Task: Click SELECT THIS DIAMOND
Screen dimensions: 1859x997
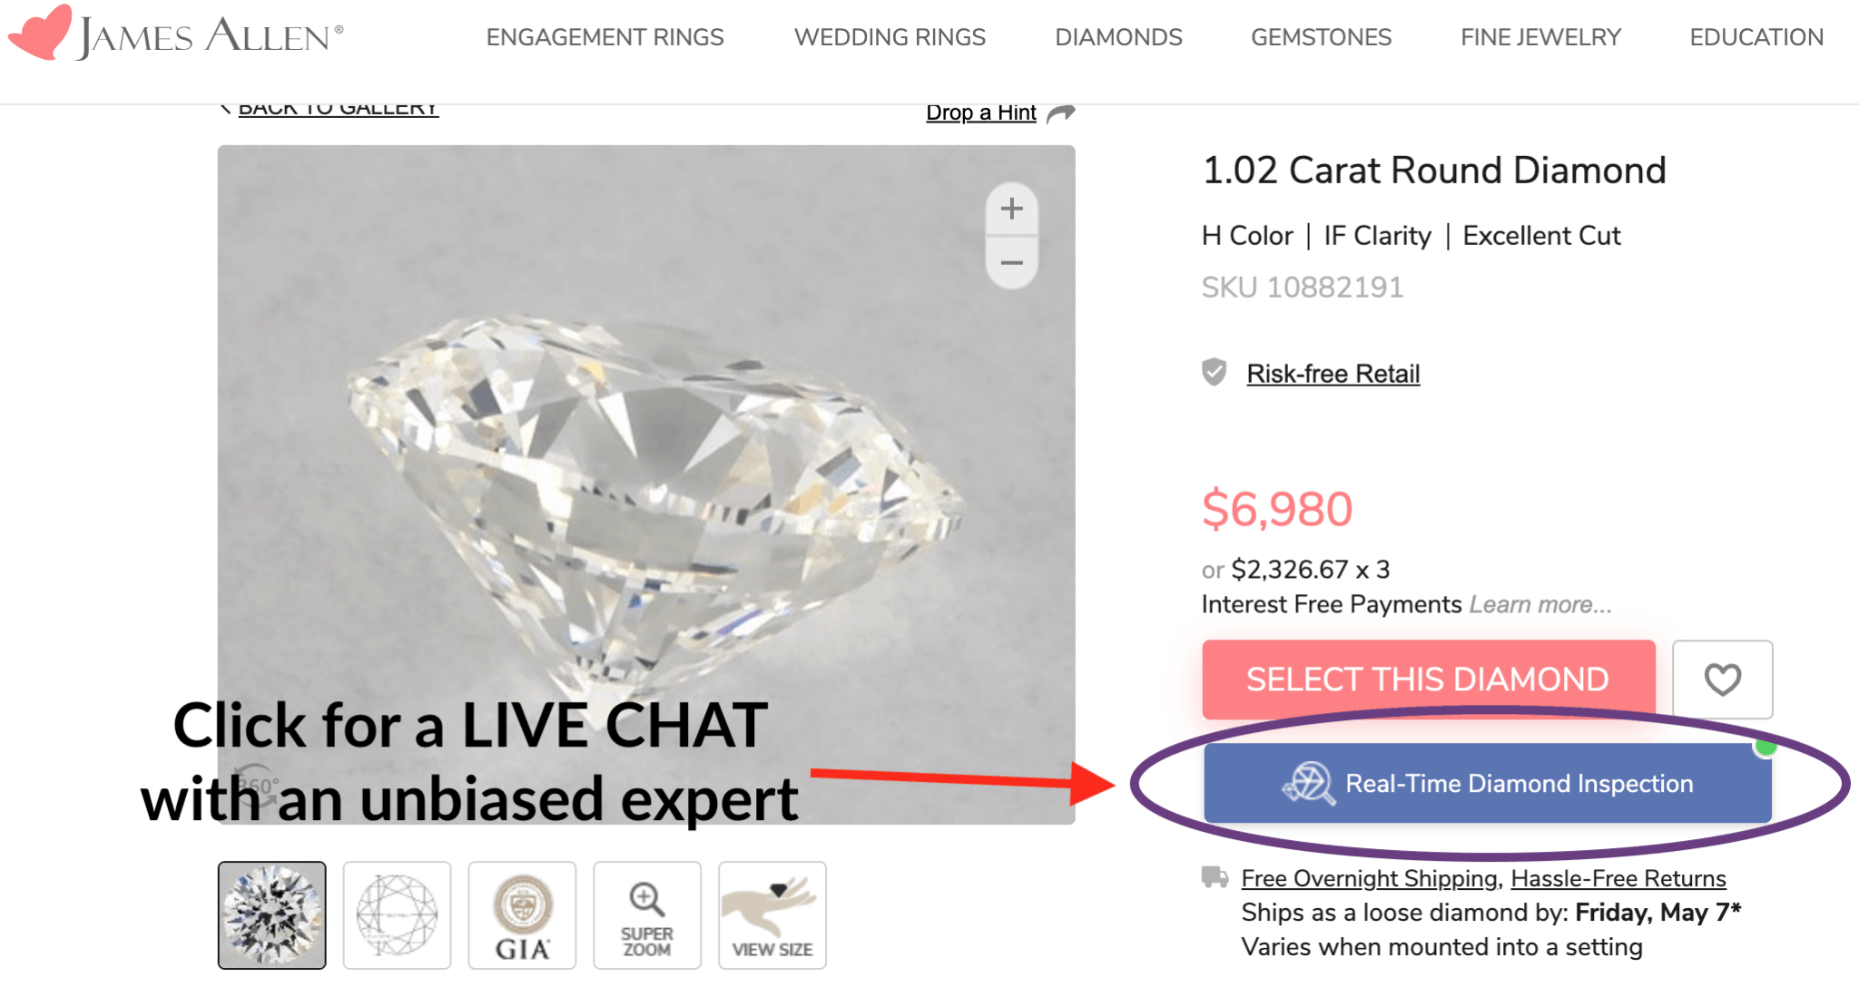Action: (x=1427, y=679)
